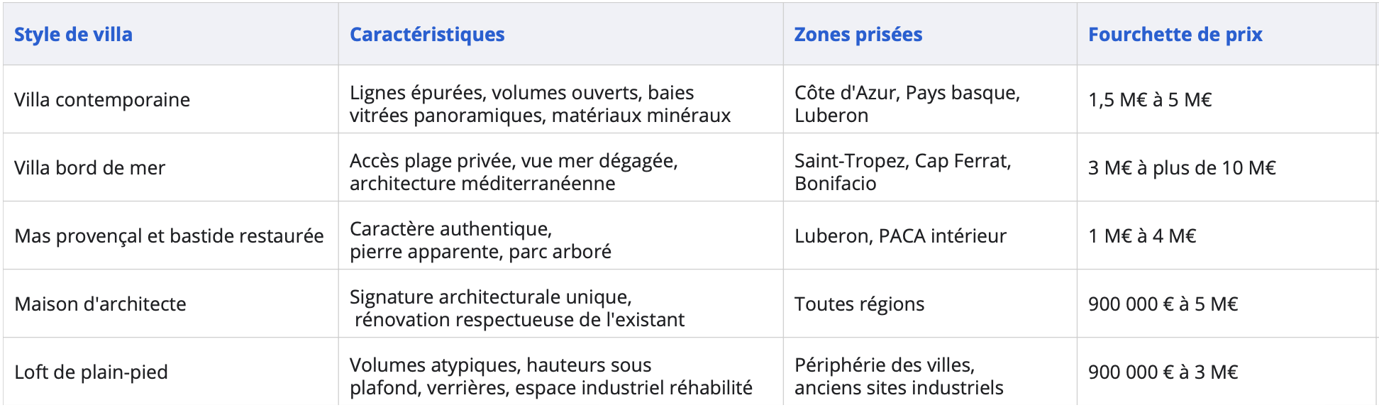Click the 'Volumes atypiques' description cell

click(560, 372)
